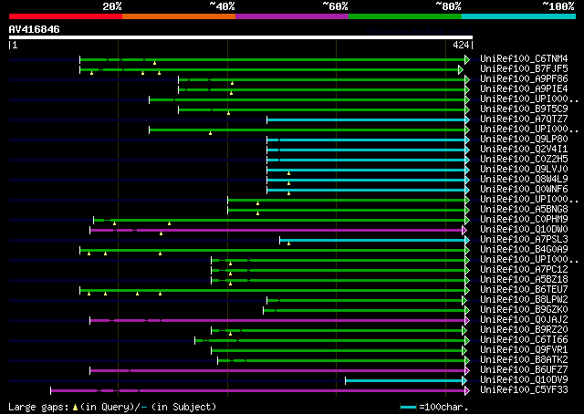
Task: Click the purple alignment bar for UniRef100_B6UFZ7
Action: (277, 370)
